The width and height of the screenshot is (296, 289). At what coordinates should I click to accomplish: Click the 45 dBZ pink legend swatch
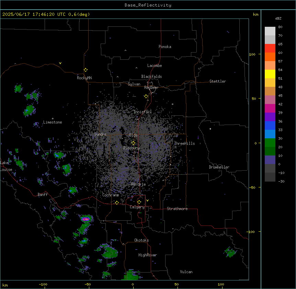[270, 100]
